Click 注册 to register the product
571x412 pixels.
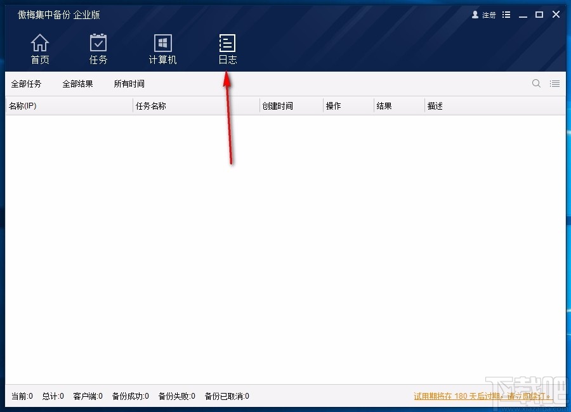487,15
